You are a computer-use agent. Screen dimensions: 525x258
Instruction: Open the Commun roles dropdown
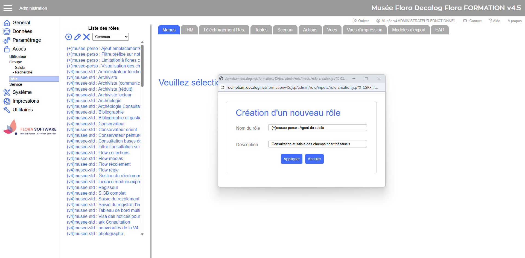click(110, 37)
